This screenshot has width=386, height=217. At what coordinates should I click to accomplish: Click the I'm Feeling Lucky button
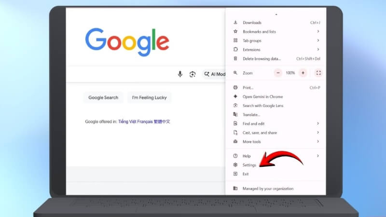tap(150, 97)
